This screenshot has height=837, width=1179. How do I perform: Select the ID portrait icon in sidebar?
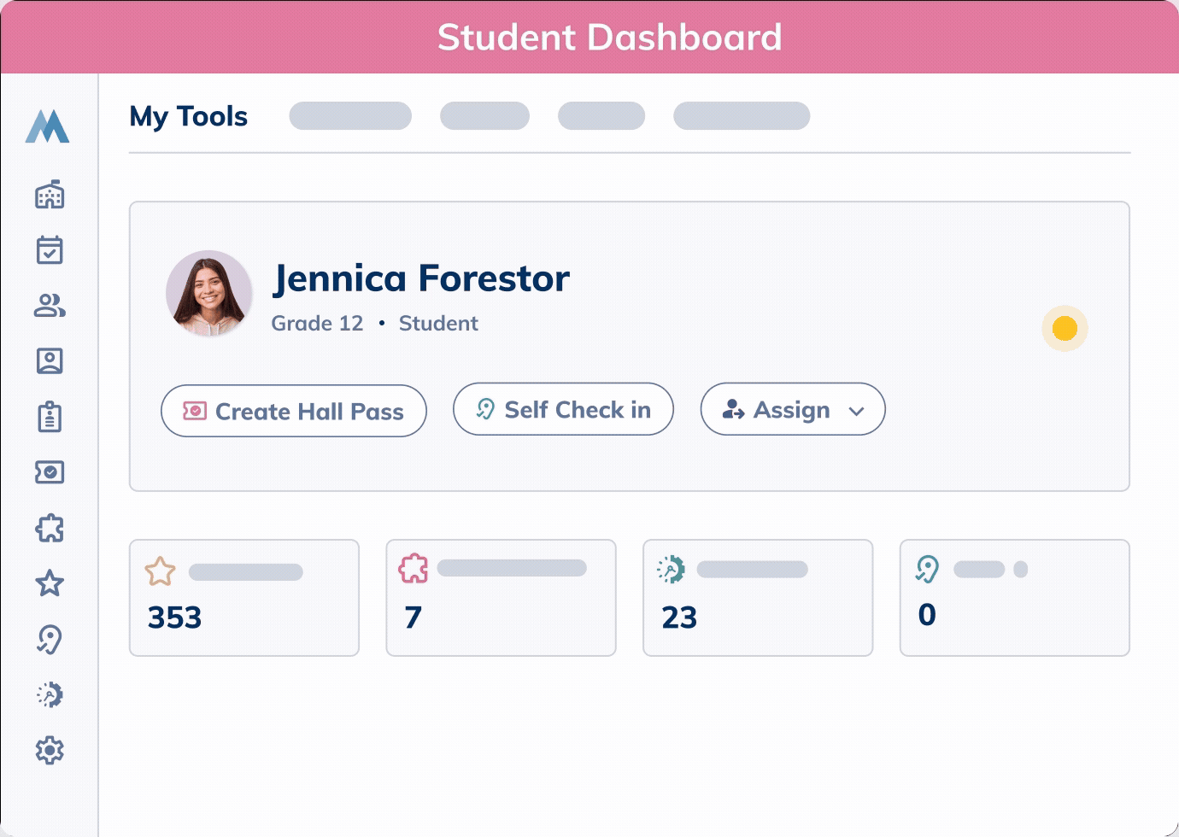(50, 361)
